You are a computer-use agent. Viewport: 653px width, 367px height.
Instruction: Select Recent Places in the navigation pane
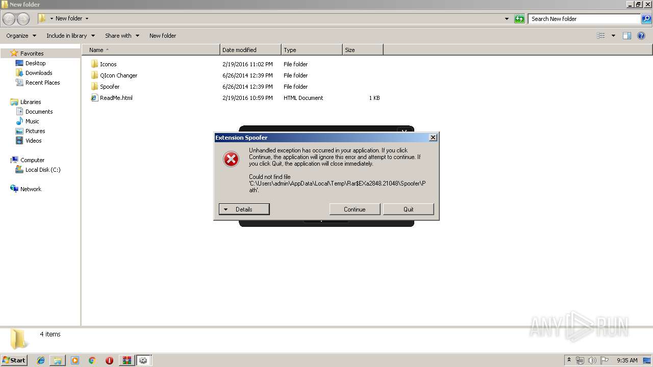[x=43, y=83]
